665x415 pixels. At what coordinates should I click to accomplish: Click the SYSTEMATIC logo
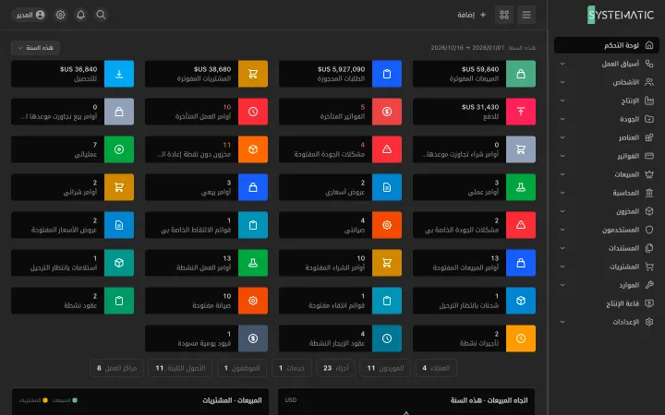[621, 15]
